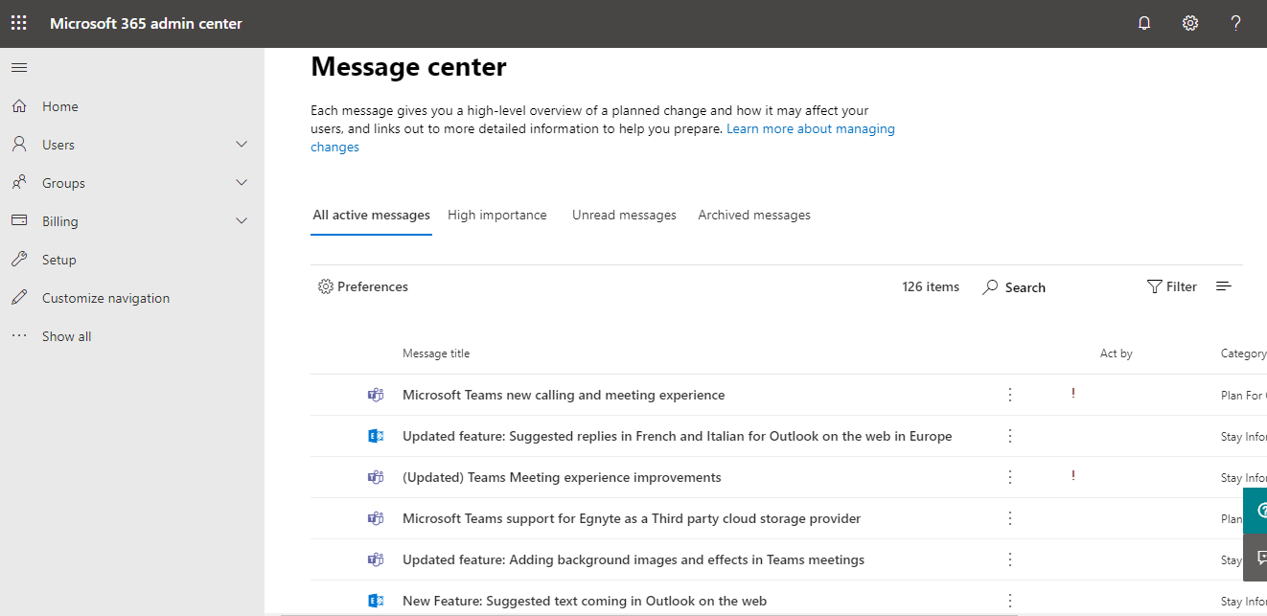
Task: Open Adding background images and effects message
Action: tap(633, 559)
